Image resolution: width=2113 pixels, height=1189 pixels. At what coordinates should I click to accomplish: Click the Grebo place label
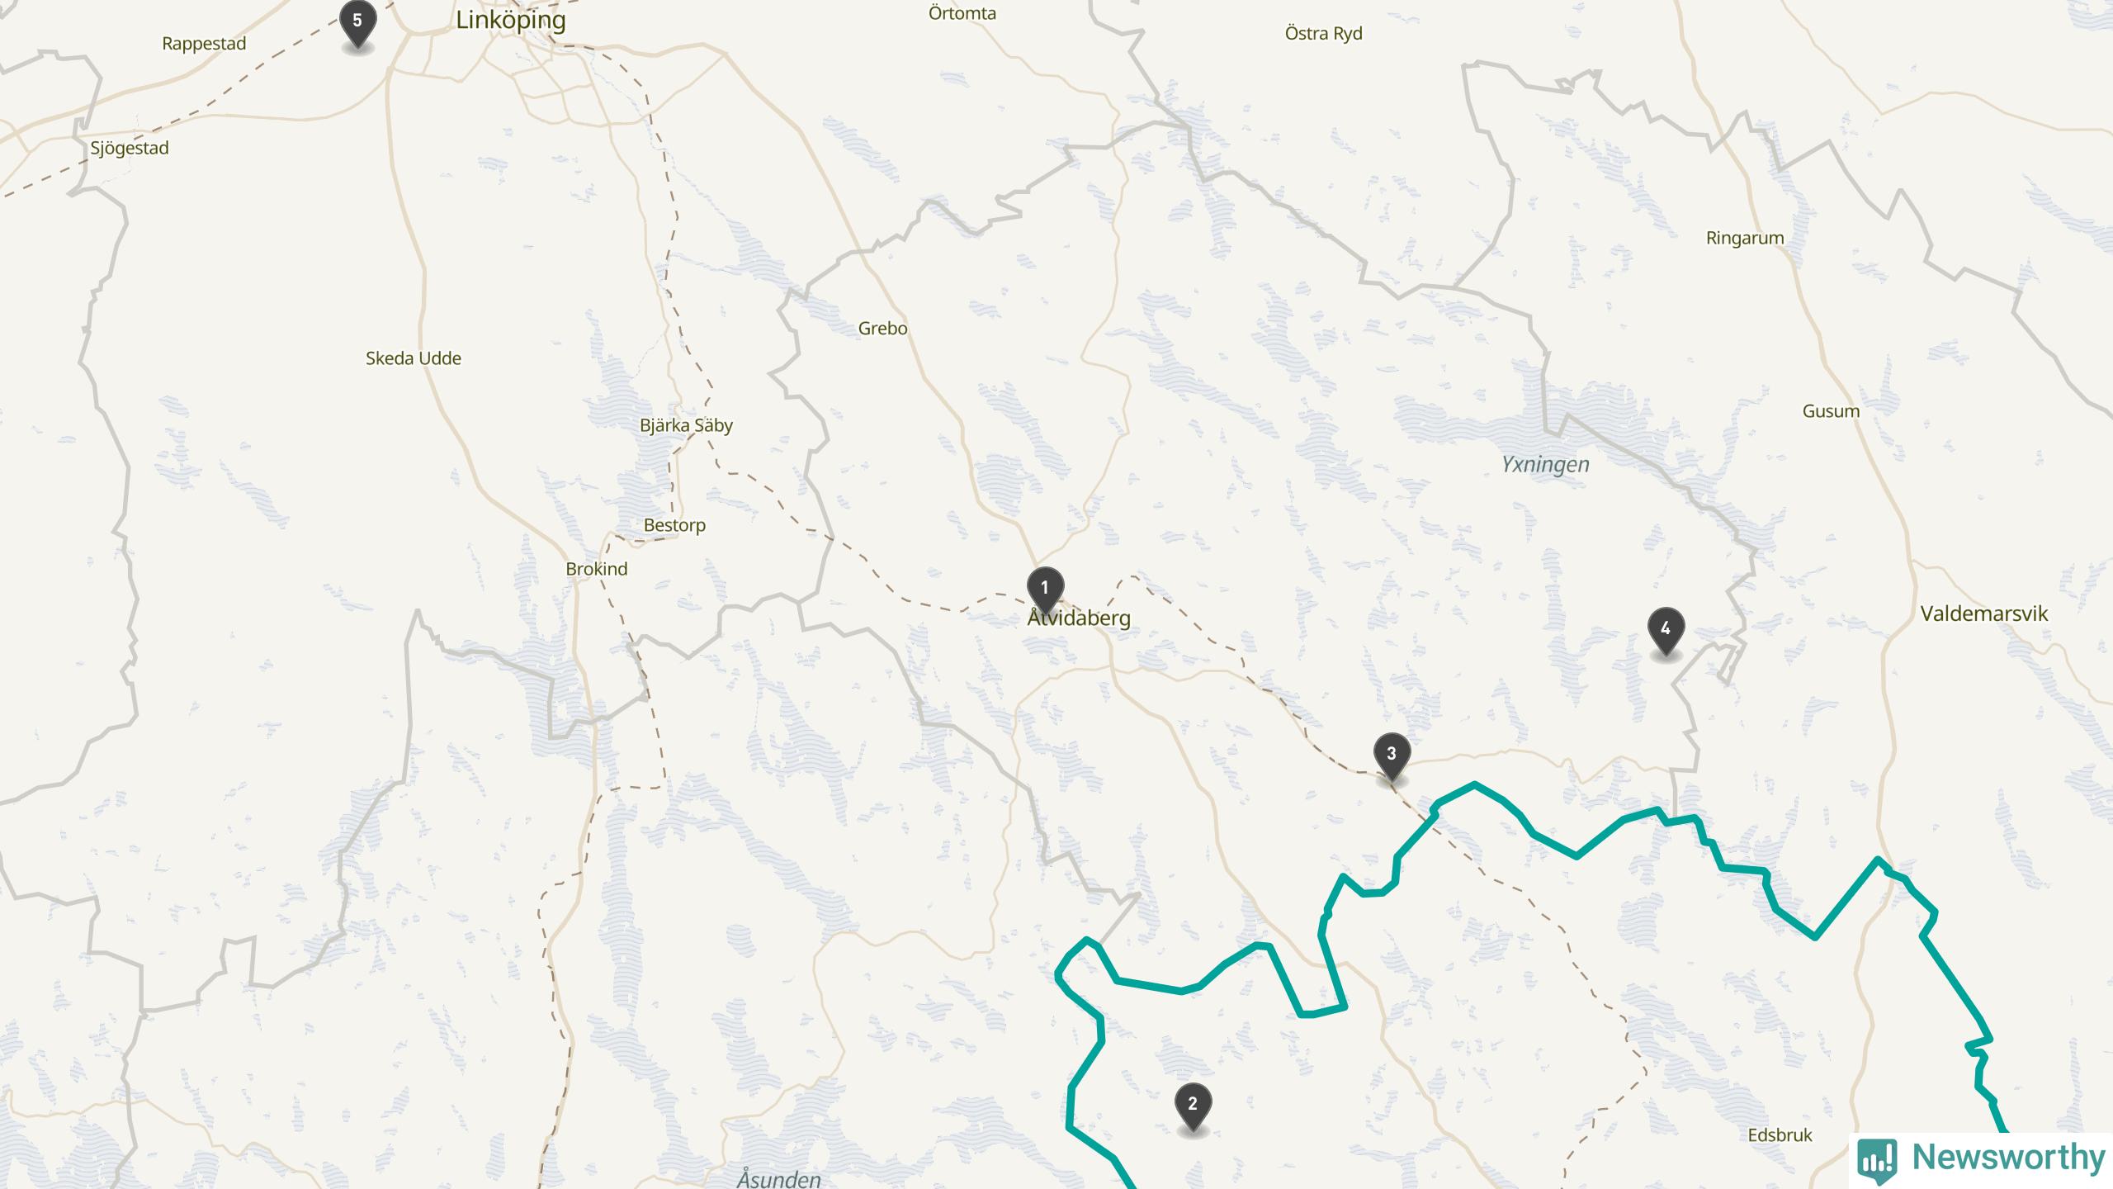[882, 329]
